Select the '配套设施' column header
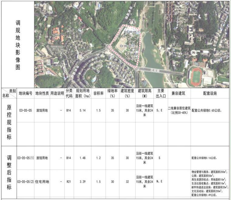Image resolution: width=231 pixels, height=200 pixels. 210,93
